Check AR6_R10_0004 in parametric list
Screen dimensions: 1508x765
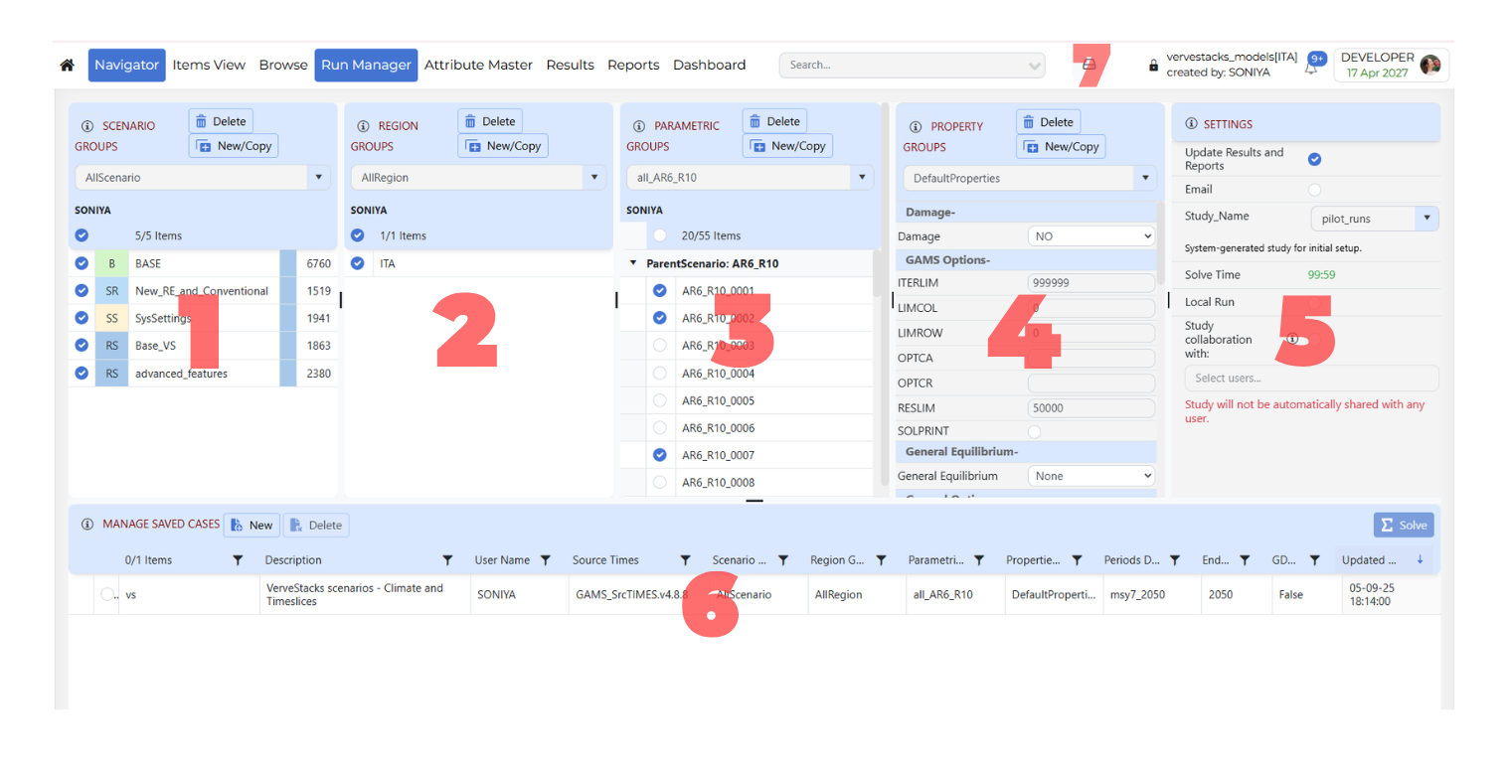(x=660, y=374)
